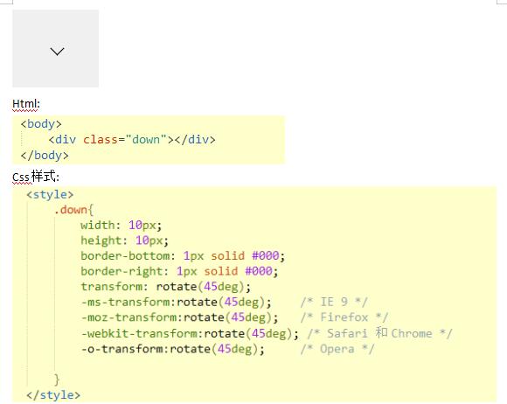Screen dimensions: 507x404
Task: Click the opening style tag
Action: point(50,195)
